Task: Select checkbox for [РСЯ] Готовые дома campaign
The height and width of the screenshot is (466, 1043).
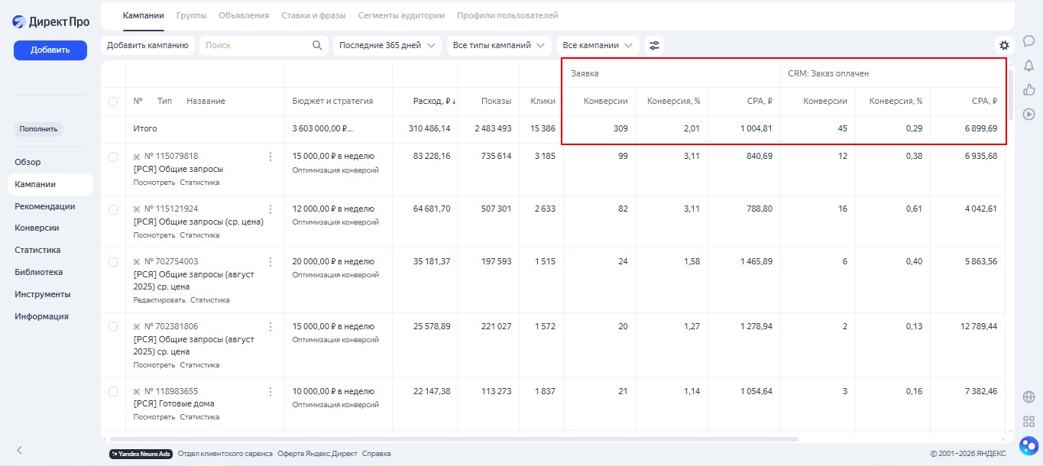Action: click(113, 391)
